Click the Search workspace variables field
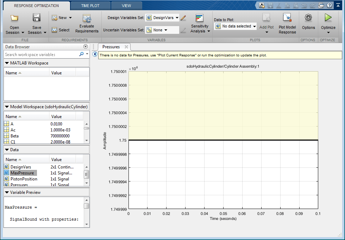This screenshot has width=345, height=240. pyautogui.click(x=40, y=55)
